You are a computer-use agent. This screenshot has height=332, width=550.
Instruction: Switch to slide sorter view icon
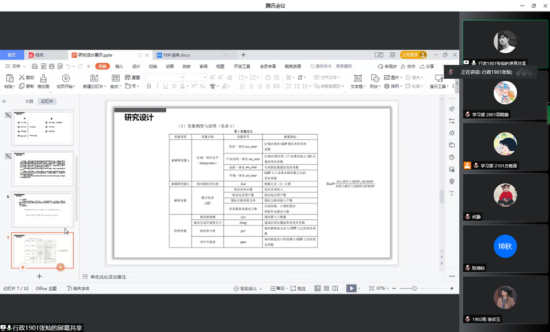tap(327, 289)
